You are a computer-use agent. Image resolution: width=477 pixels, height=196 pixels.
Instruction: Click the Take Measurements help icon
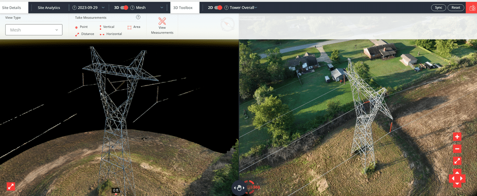(x=138, y=17)
